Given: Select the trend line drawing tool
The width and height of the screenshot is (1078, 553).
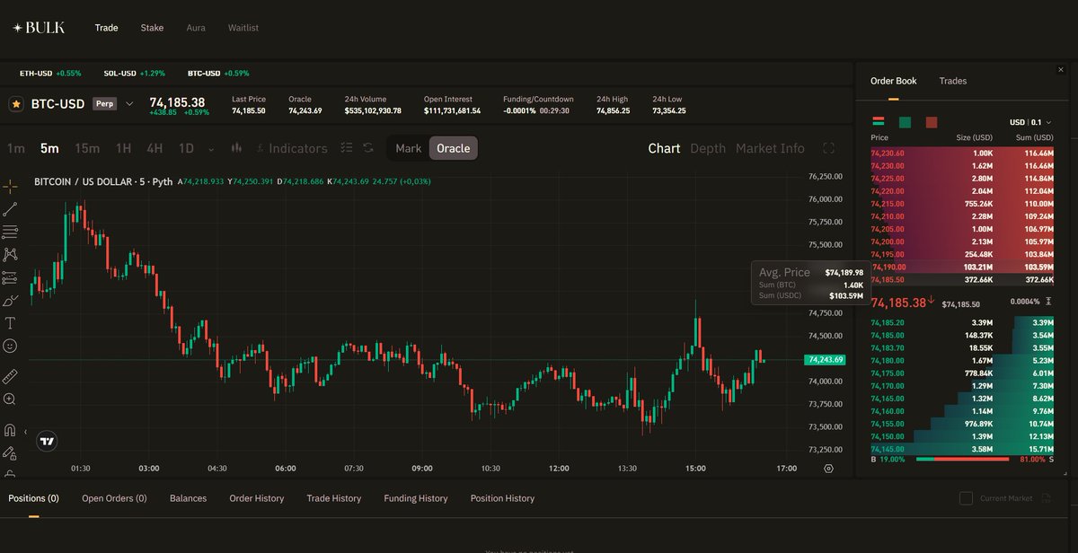Looking at the screenshot, I should pyautogui.click(x=11, y=209).
